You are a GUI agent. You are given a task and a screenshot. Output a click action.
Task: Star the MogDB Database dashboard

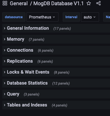click(89, 3)
